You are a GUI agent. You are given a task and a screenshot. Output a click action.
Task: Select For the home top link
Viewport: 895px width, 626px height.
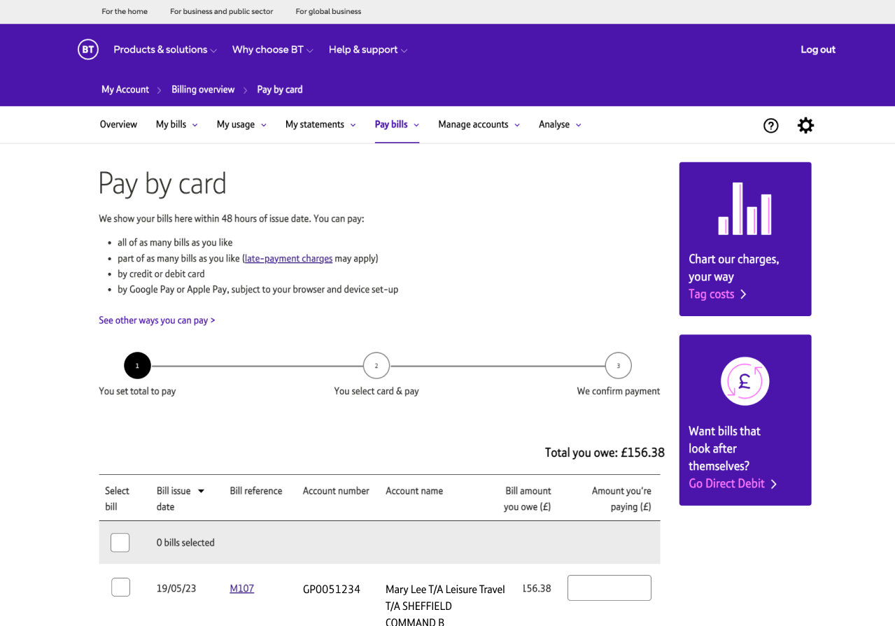125,12
